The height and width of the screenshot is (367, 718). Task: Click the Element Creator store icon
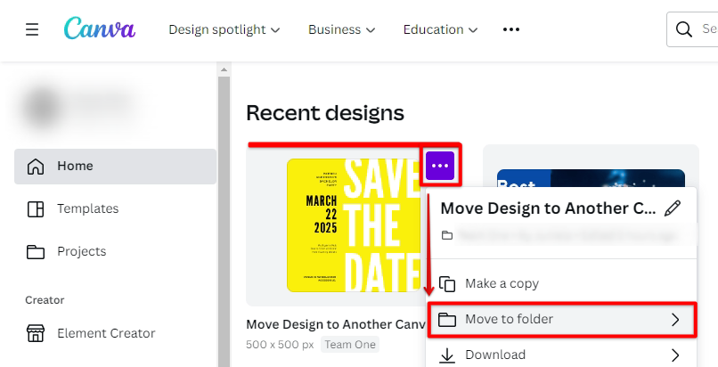click(x=36, y=333)
